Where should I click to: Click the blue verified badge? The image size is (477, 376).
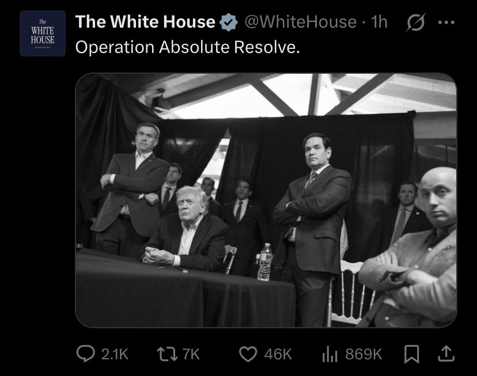coord(229,22)
